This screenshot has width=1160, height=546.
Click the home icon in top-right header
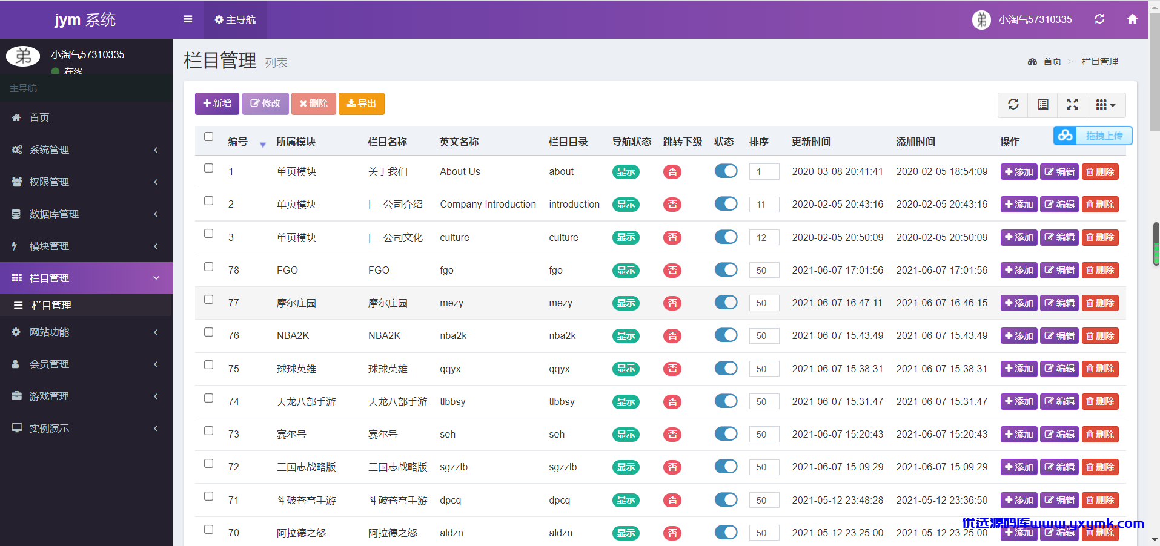click(x=1132, y=19)
